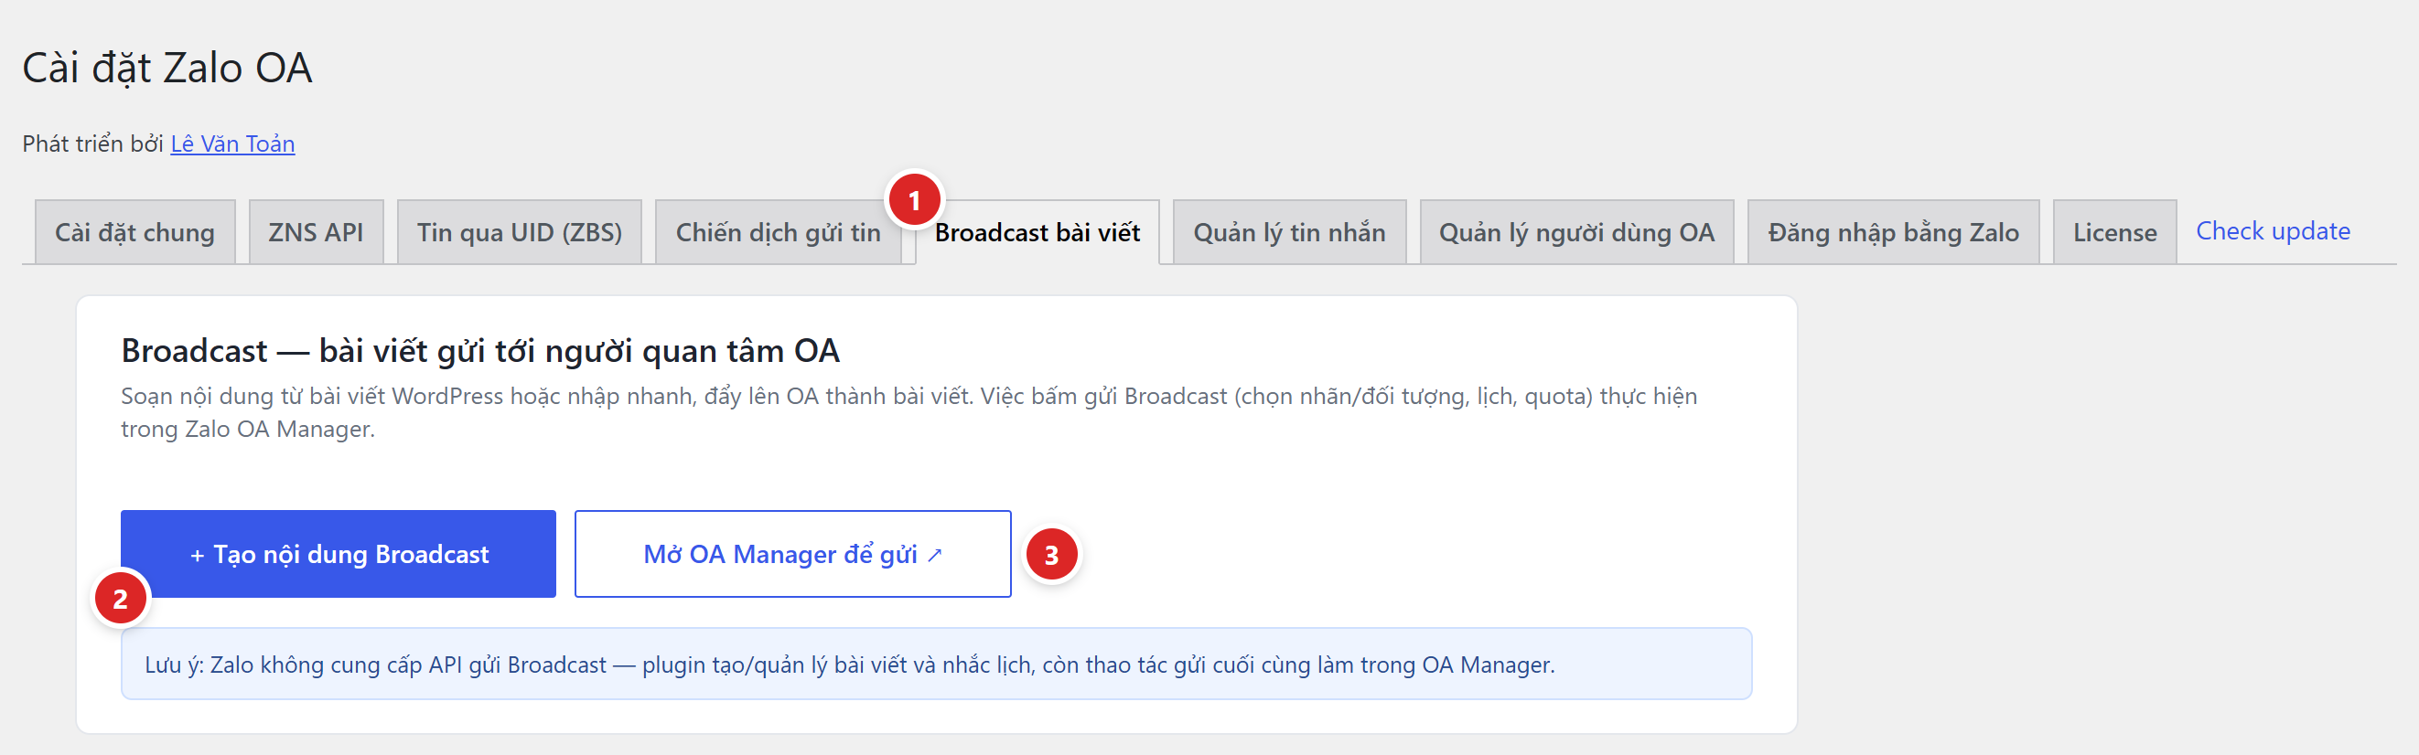Click the Tạo nội dung Broadcast button

coord(339,553)
